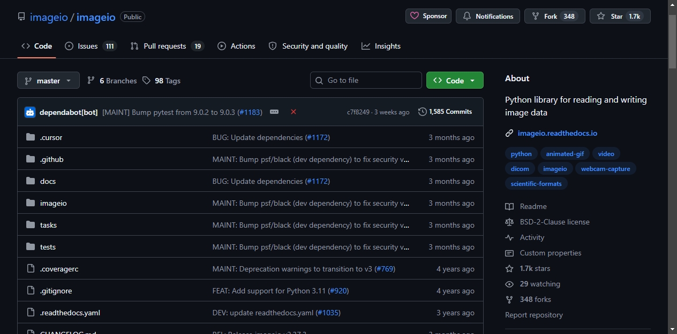Click the star icon on Star button
The width and height of the screenshot is (677, 334).
click(601, 17)
